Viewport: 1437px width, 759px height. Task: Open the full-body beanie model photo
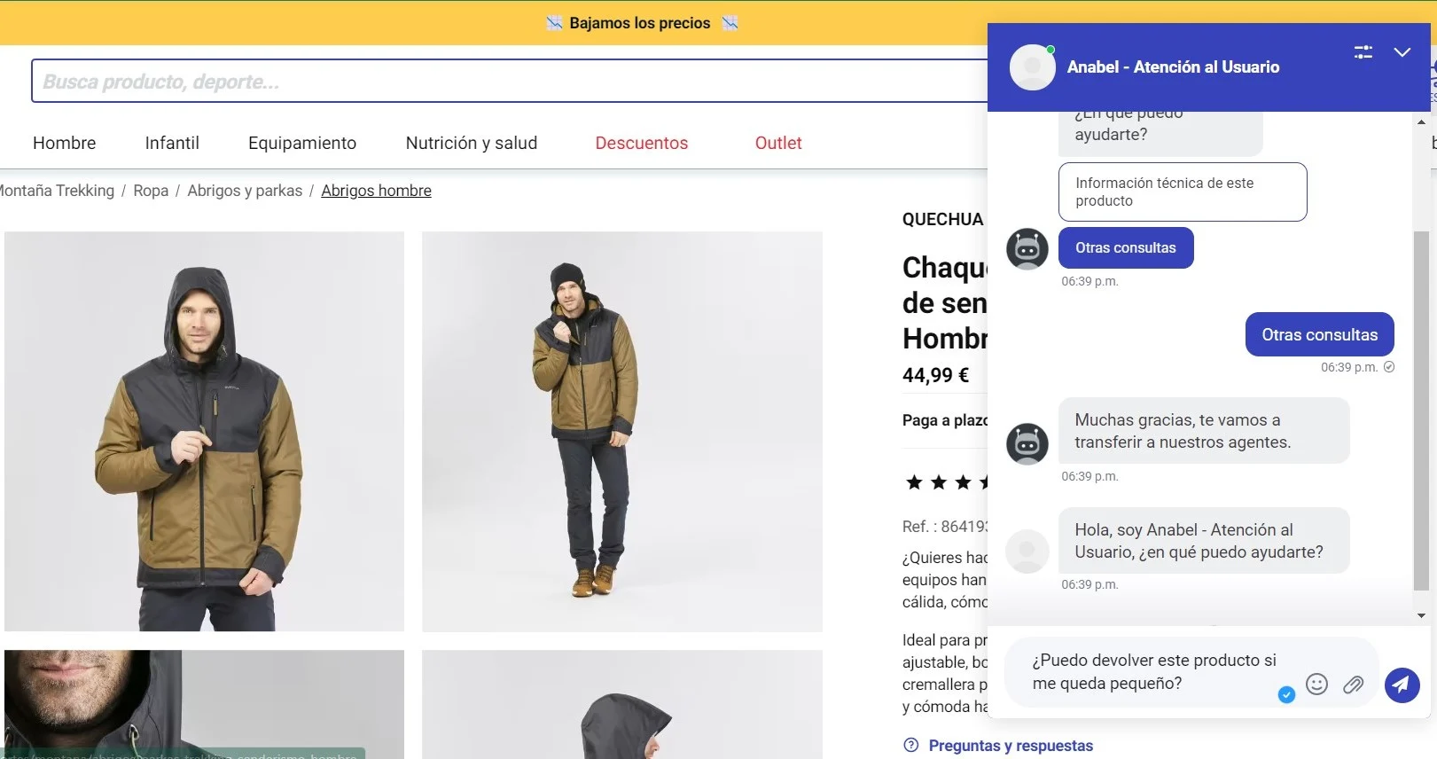622,432
